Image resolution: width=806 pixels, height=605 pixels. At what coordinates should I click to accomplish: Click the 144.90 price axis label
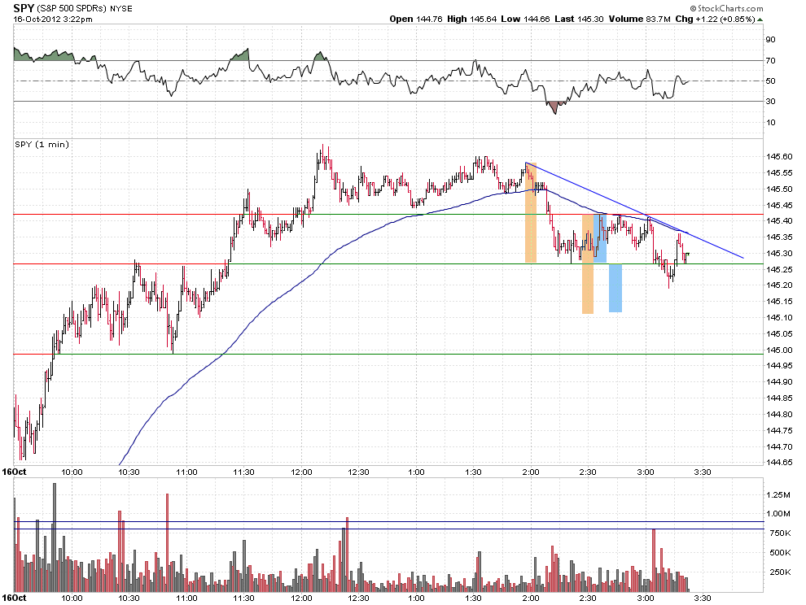[x=779, y=382]
